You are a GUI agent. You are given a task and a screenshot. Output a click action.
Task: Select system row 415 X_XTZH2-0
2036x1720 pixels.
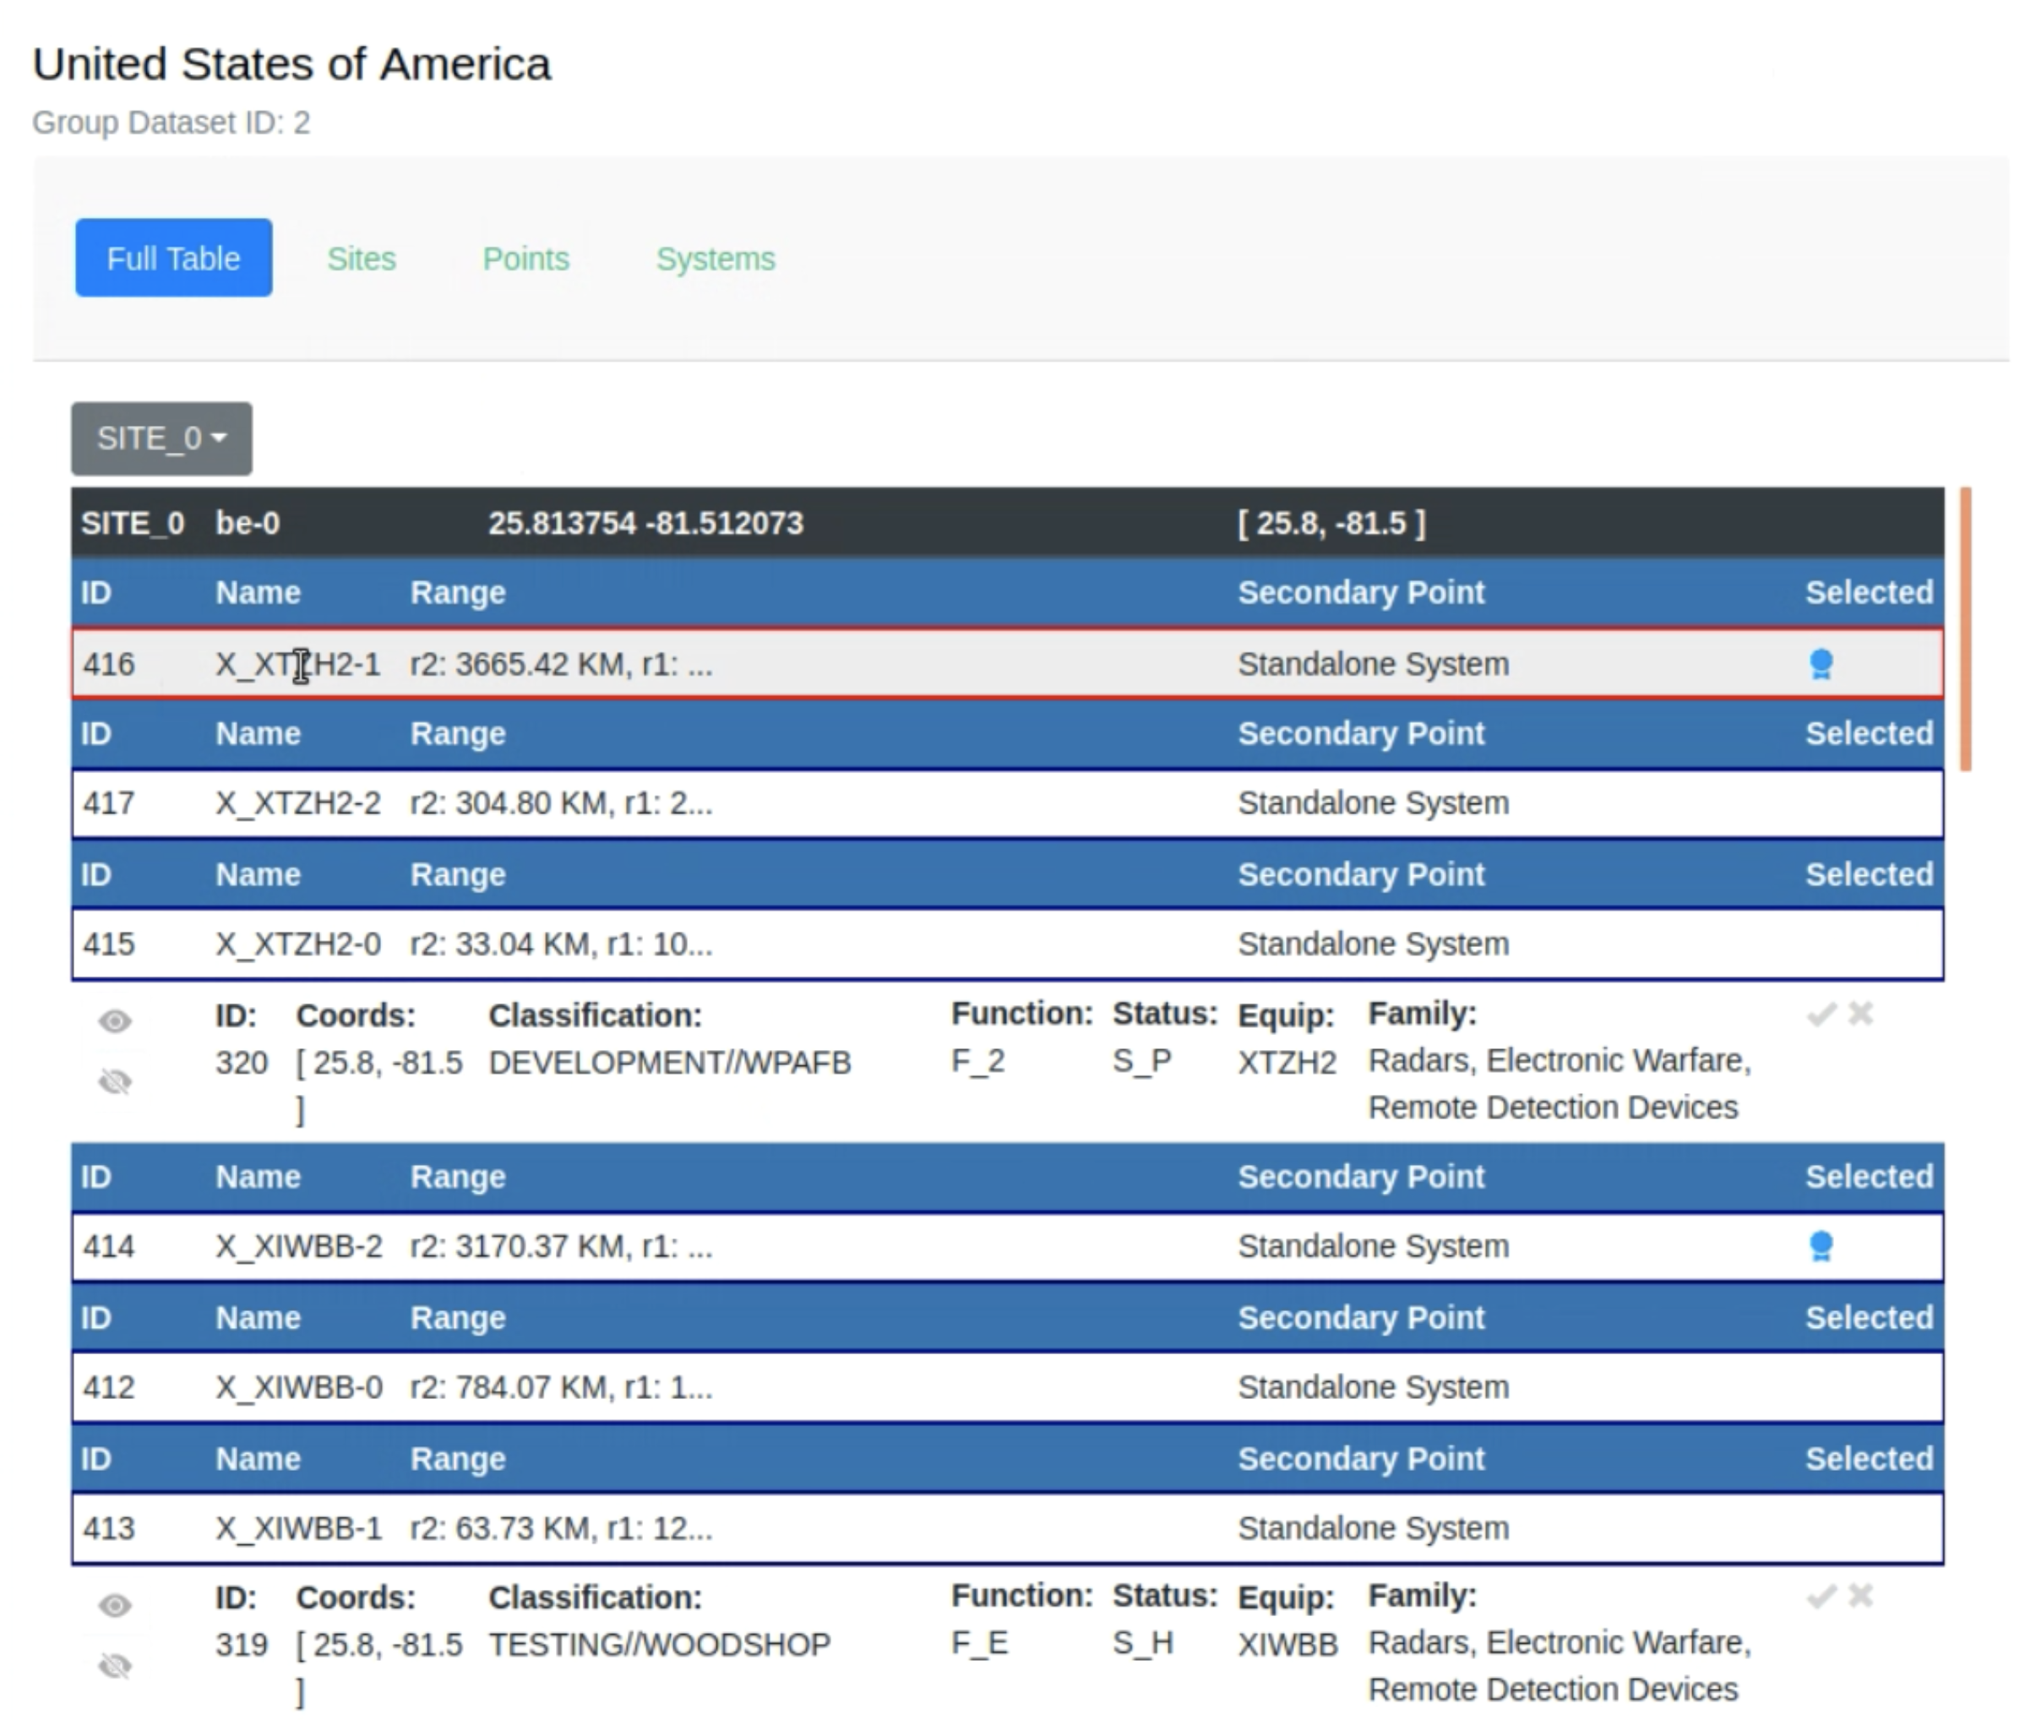pos(1007,944)
